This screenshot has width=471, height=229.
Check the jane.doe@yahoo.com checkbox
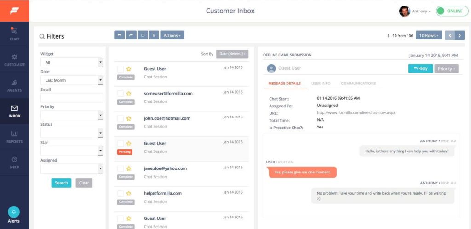click(x=121, y=168)
